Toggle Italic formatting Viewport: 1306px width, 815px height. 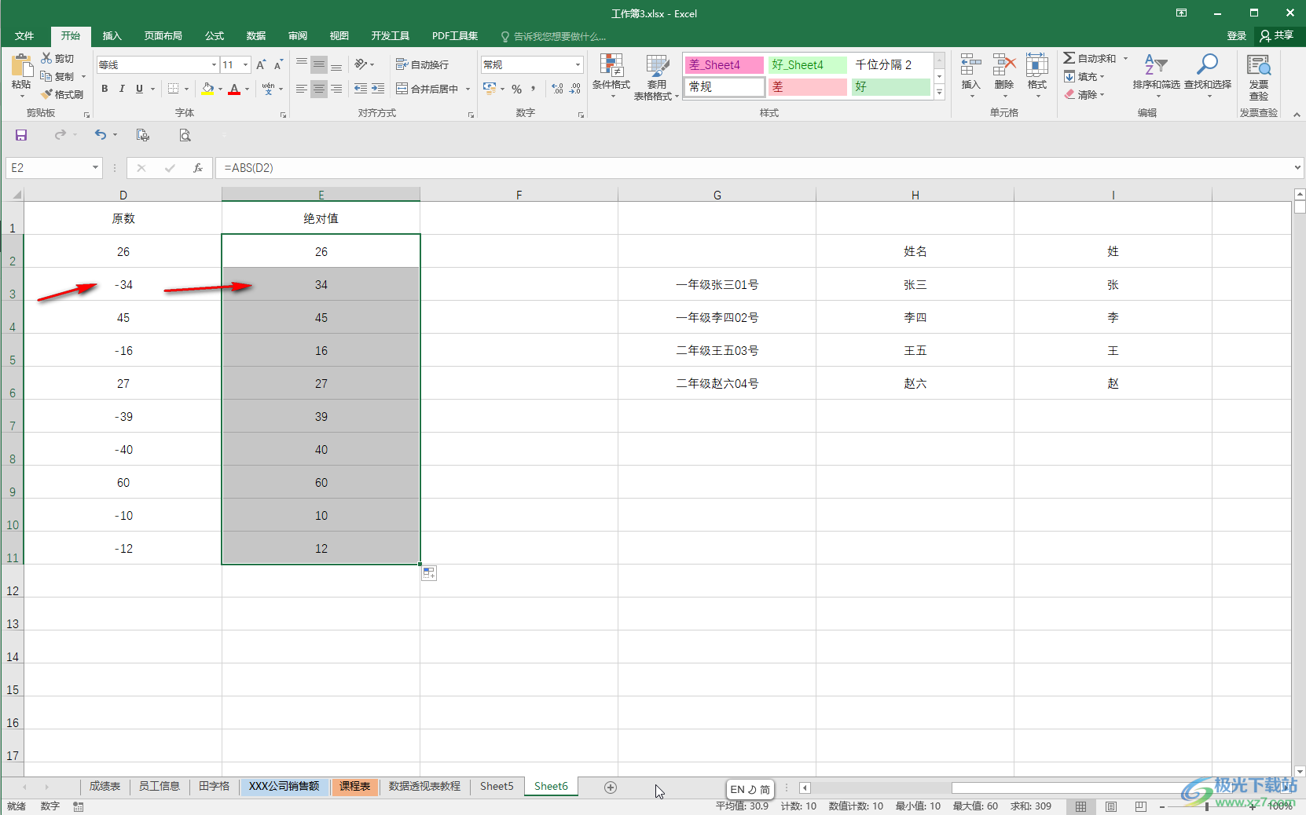tap(122, 89)
